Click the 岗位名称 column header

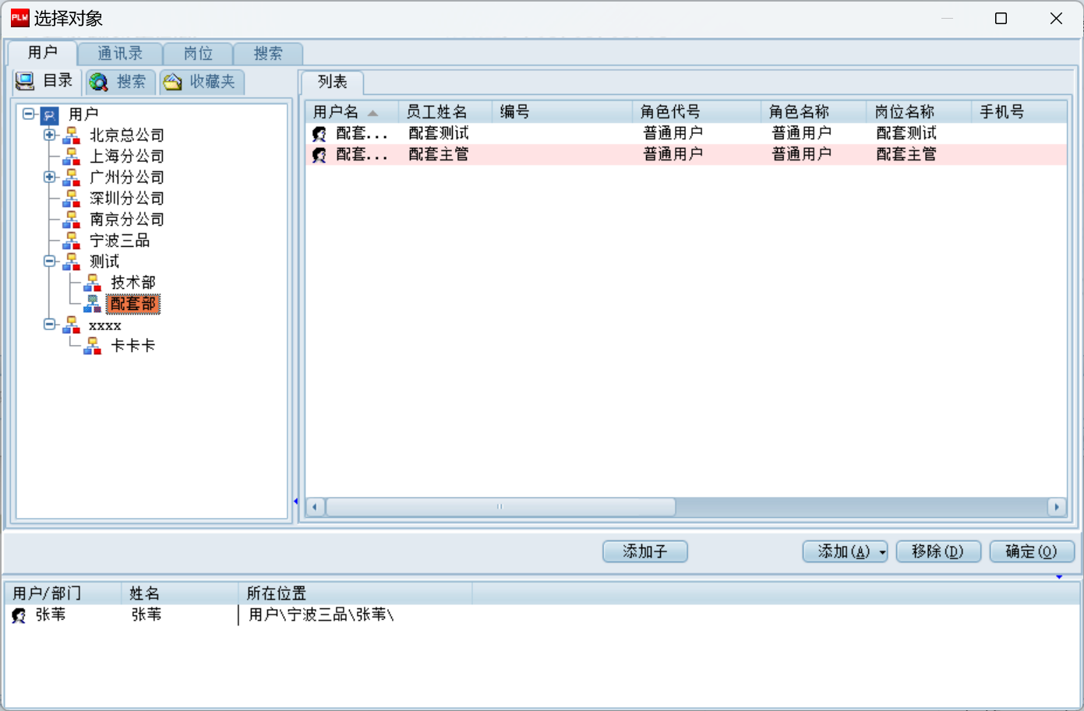pos(919,112)
